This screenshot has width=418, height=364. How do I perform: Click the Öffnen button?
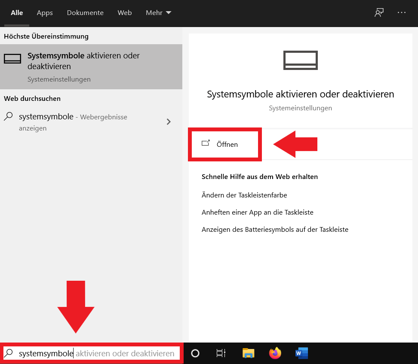point(225,144)
